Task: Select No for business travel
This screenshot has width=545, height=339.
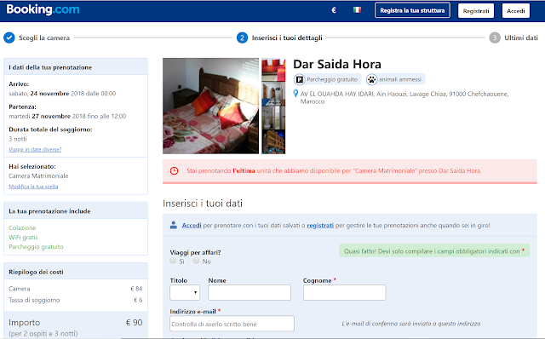Action: pos(196,261)
